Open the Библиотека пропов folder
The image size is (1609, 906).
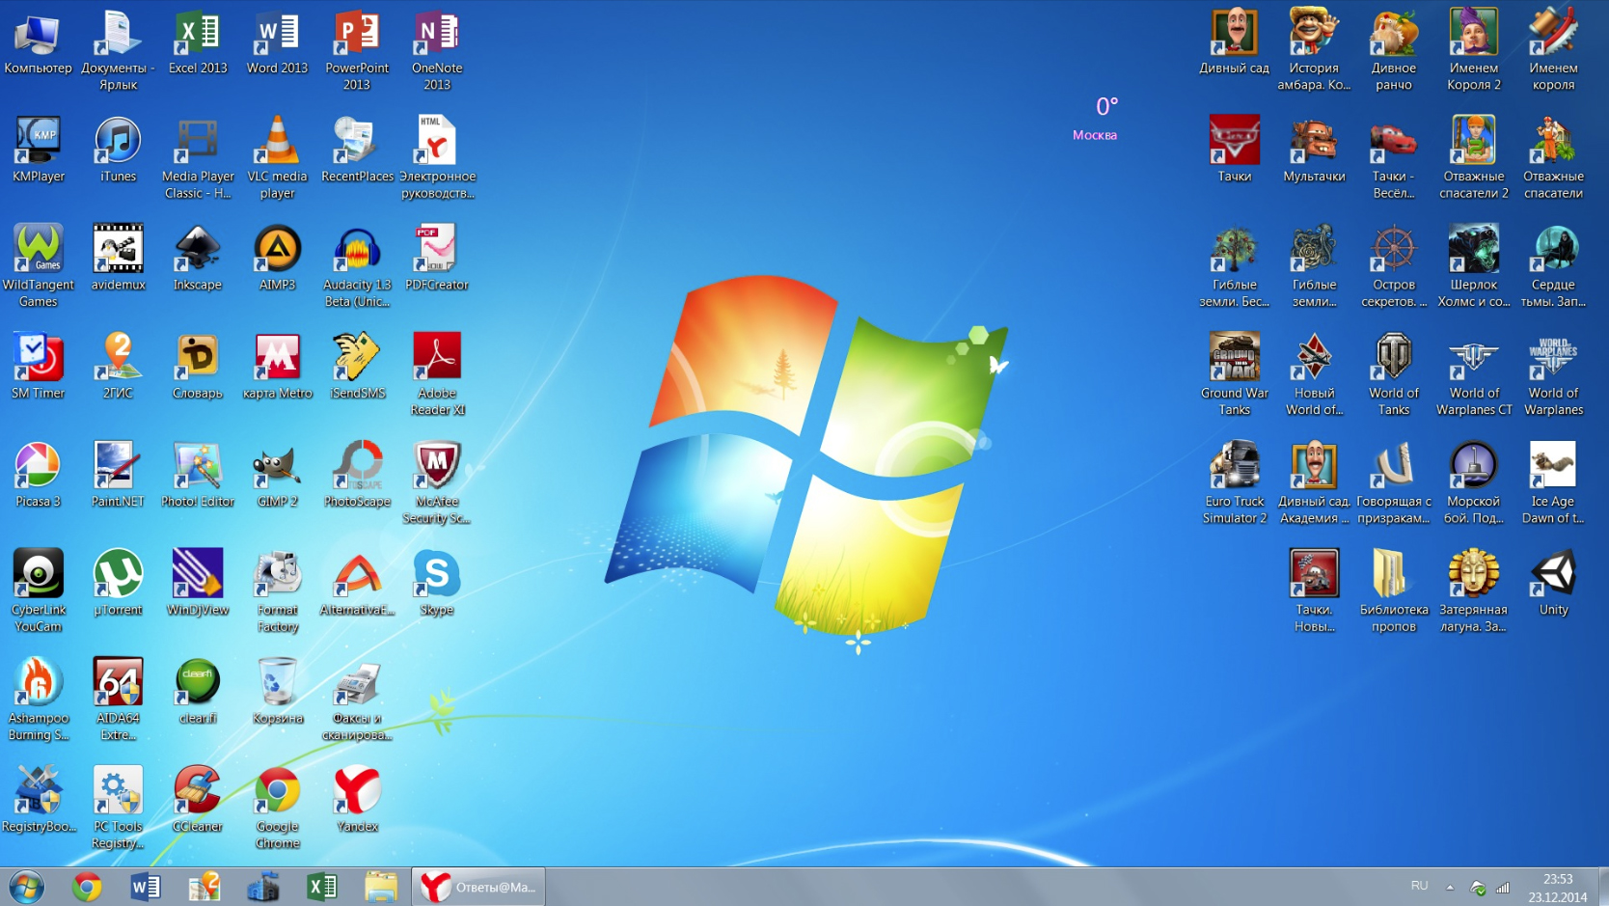tap(1394, 591)
